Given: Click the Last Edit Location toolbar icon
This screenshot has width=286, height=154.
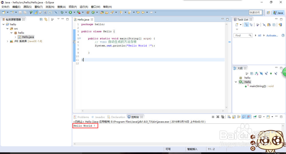Looking at the screenshot, I should pos(138,12).
